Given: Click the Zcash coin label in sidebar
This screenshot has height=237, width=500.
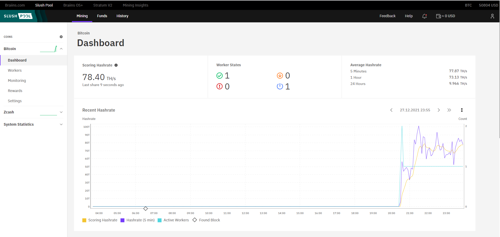Looking at the screenshot, I should click(9, 112).
